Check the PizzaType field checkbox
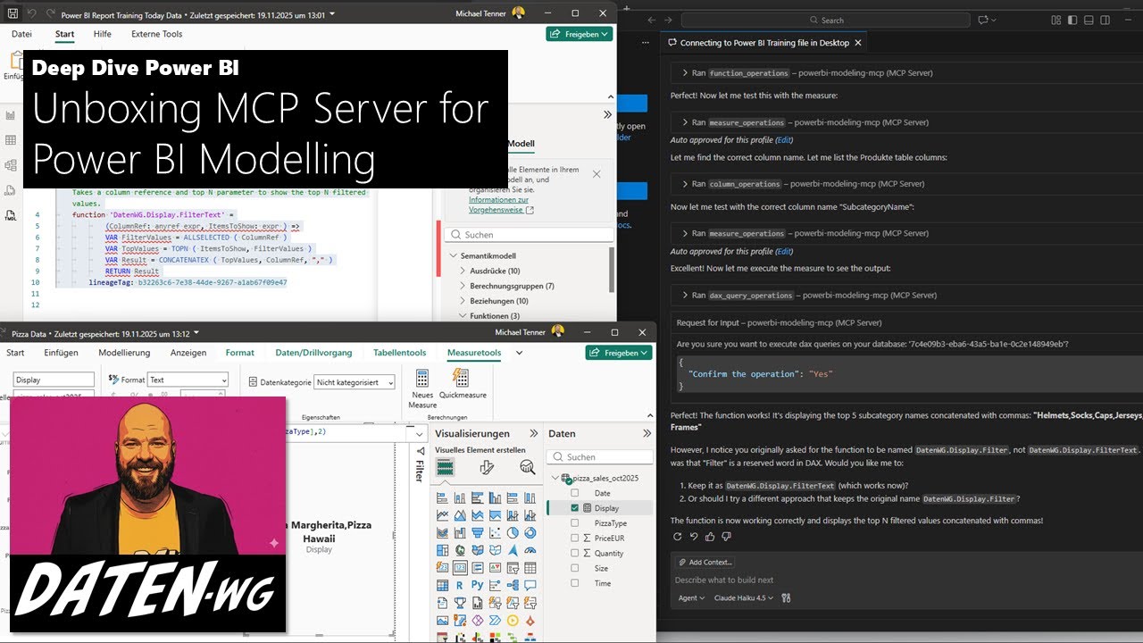The width and height of the screenshot is (1143, 643). pyautogui.click(x=575, y=523)
